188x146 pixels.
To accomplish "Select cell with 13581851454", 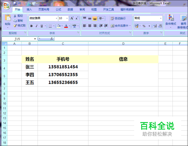I will (63, 67).
